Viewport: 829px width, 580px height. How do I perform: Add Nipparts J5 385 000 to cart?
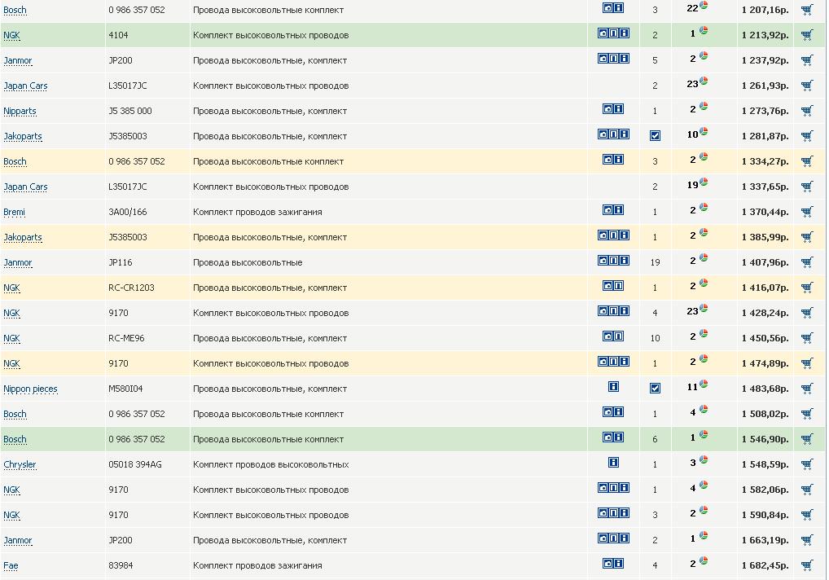[807, 111]
